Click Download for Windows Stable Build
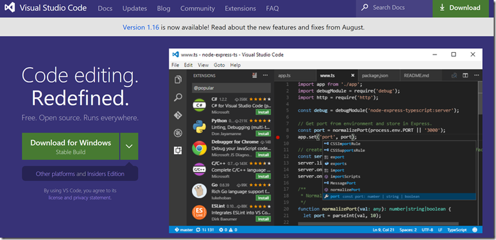496x240 pixels. coord(71,146)
